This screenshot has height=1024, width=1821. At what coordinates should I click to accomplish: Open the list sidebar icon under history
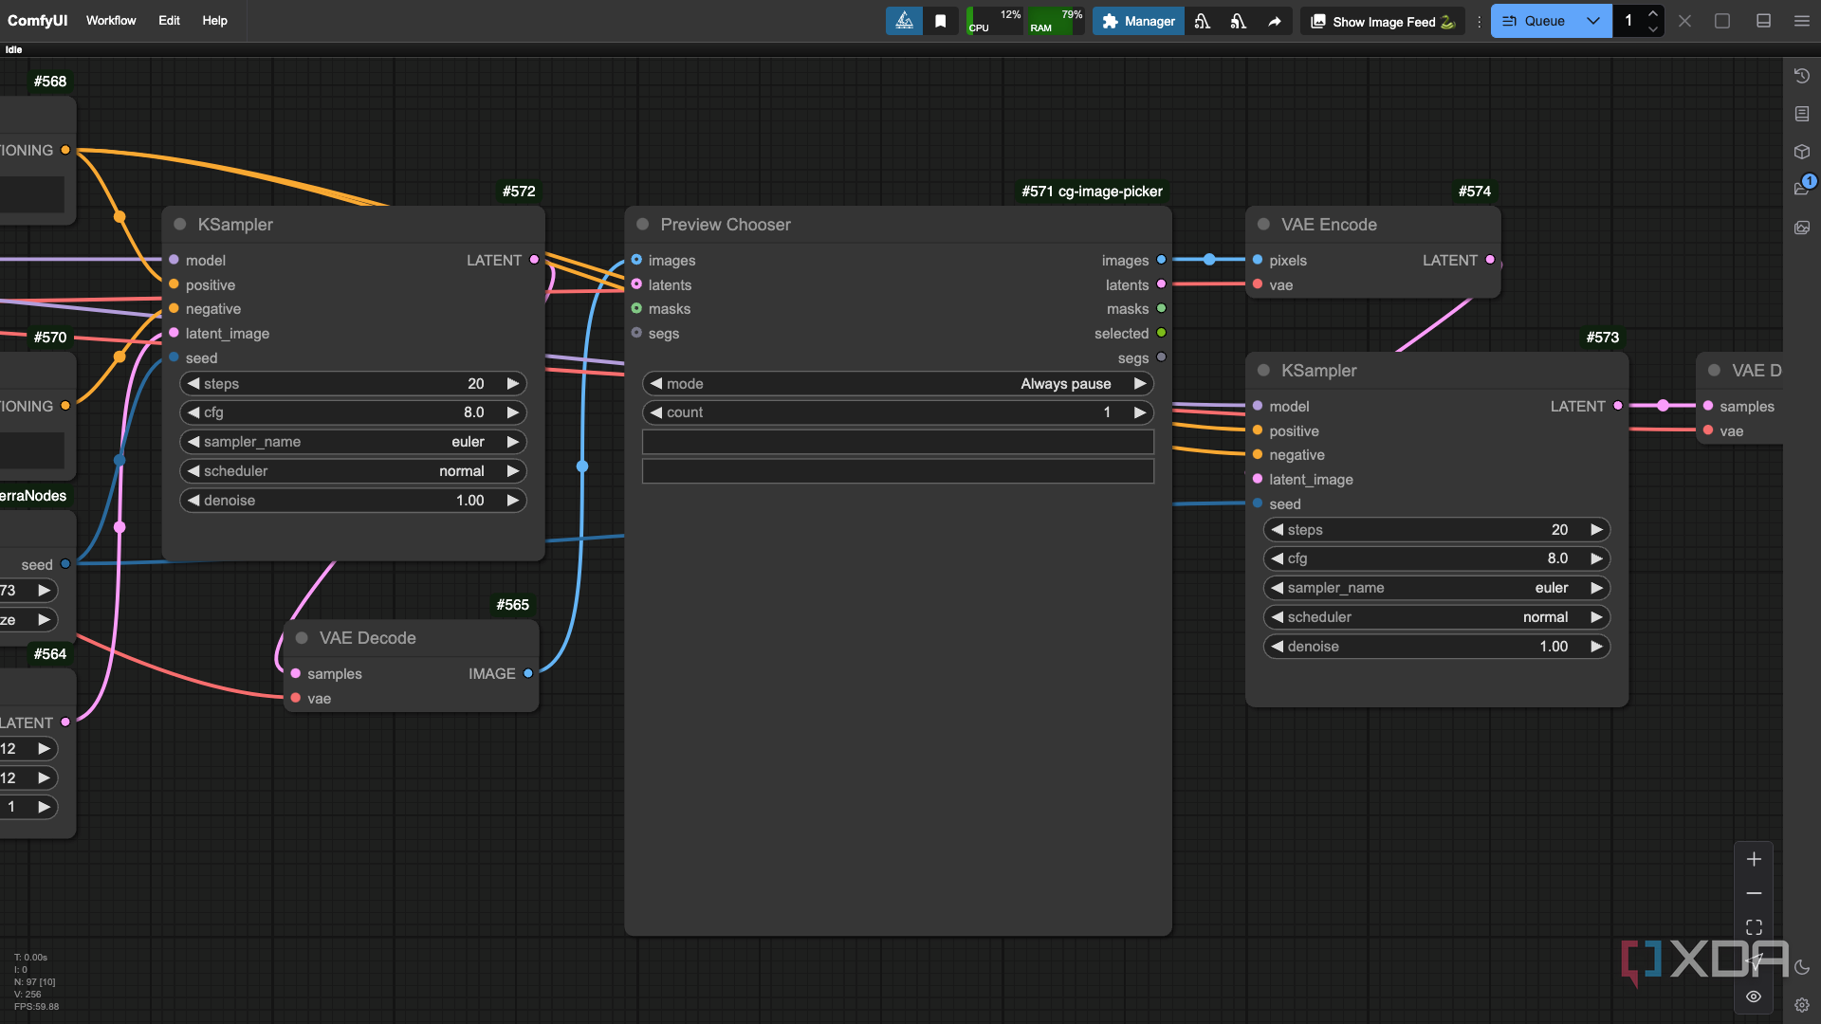(x=1802, y=114)
